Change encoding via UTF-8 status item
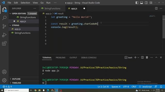 pos(126,87)
